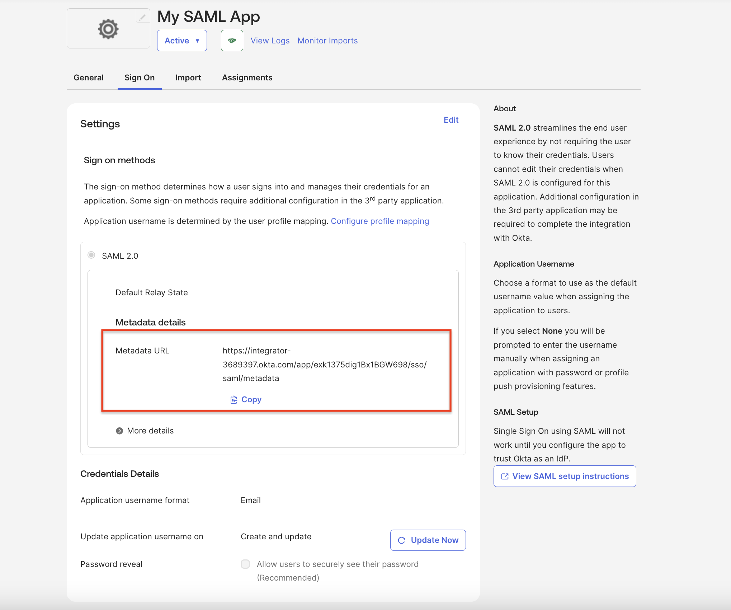Click the metadata URL text
The height and width of the screenshot is (610, 731).
pos(325,365)
